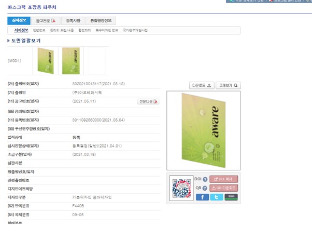Screen dimensions: 312x225
Task: Click applicant (주)아모레퍼시픽 text
Action: [87, 92]
